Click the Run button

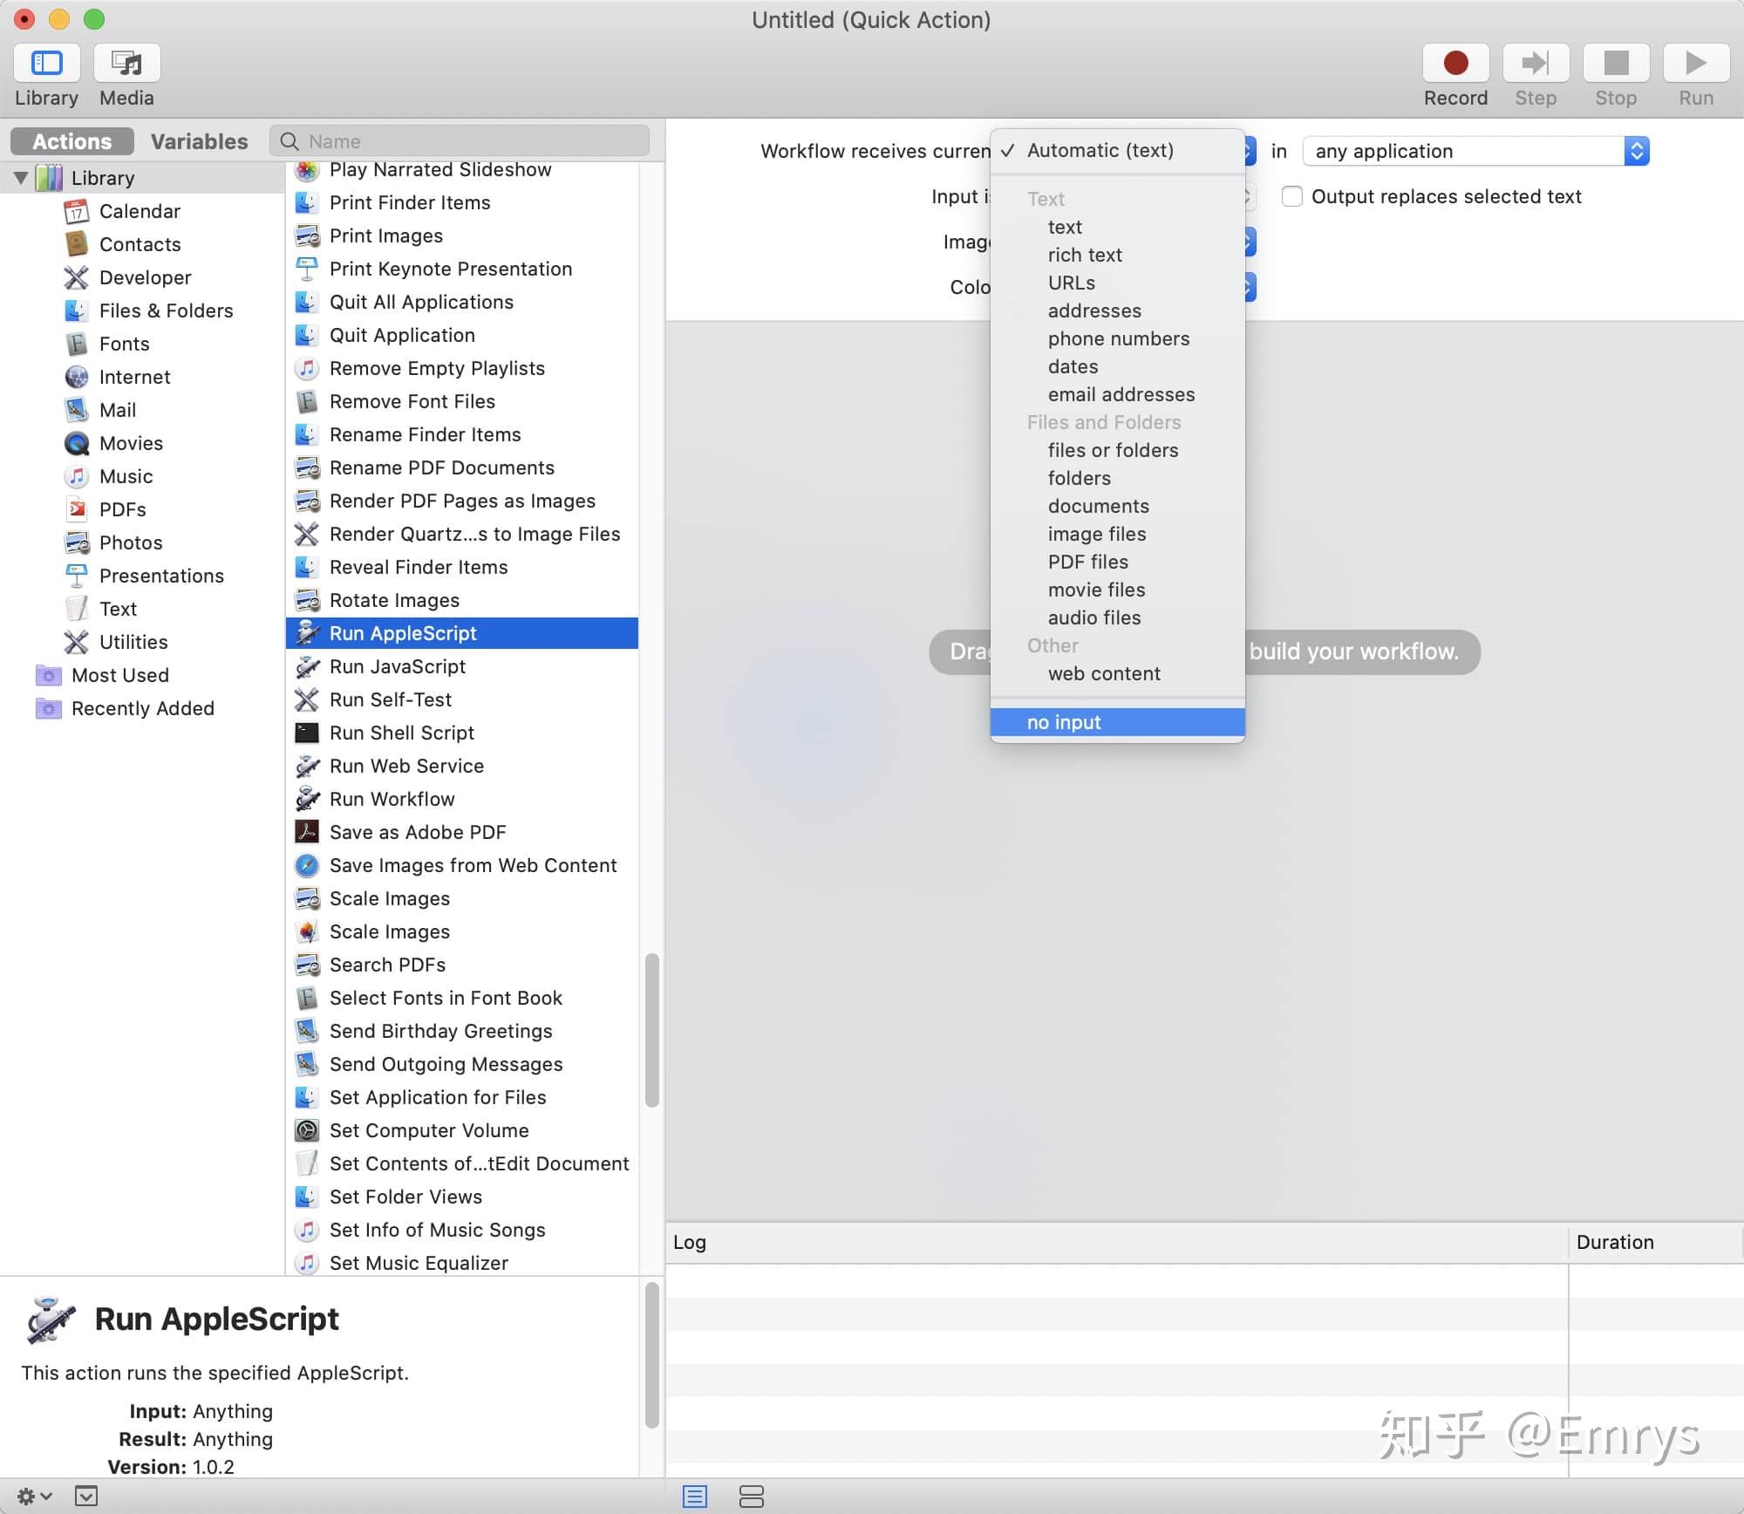(x=1694, y=62)
